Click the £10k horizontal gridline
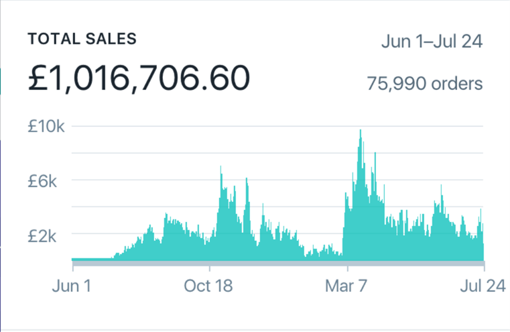Viewport: 510px width, 332px height. (201, 126)
